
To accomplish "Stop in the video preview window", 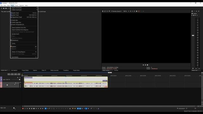I will (x=147, y=65).
